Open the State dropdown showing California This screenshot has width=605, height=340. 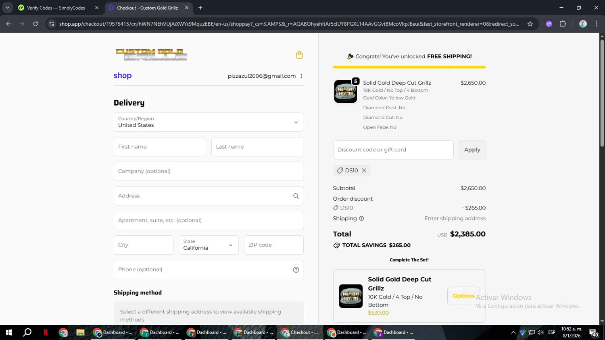209,245
